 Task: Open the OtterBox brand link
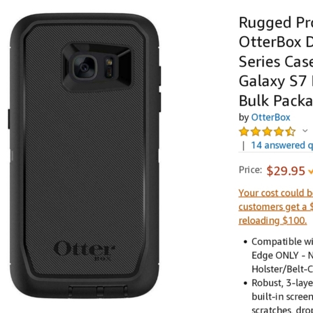coord(270,118)
